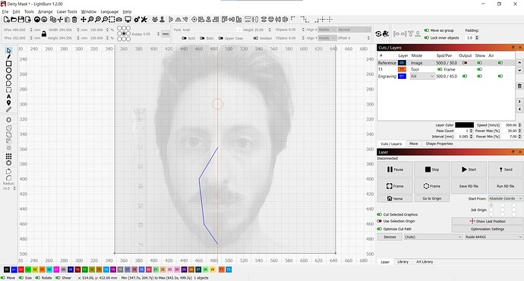This screenshot has width=524, height=281.
Task: Open the Start From dropdown
Action: coord(505,198)
